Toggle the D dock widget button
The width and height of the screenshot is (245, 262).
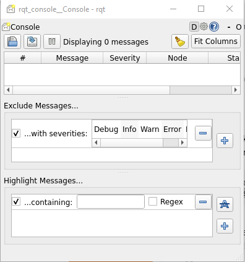coord(194,27)
